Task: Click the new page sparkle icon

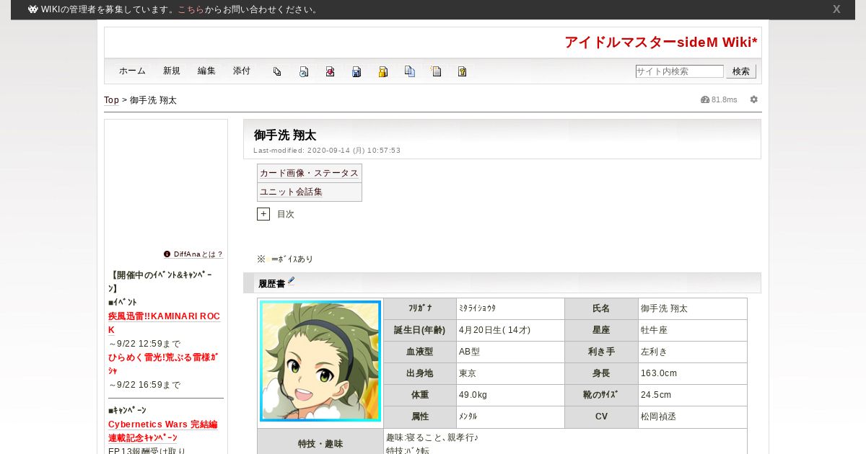Action: click(x=436, y=71)
